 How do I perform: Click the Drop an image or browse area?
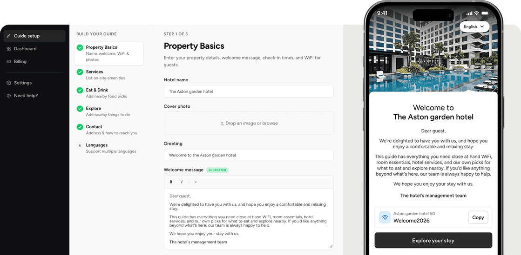(x=249, y=124)
